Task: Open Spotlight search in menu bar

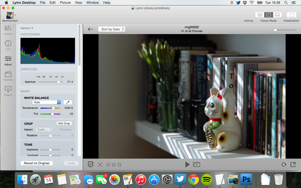Action: (286, 3)
